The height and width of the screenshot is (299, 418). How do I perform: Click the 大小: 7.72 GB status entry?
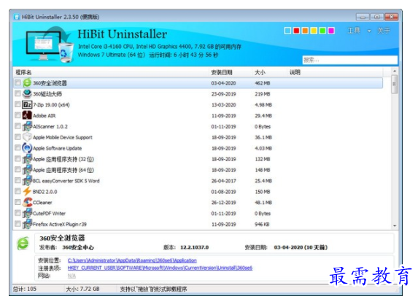tap(82, 289)
